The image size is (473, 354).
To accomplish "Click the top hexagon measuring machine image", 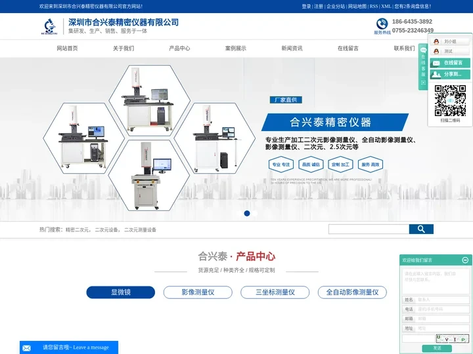I will [x=149, y=100].
